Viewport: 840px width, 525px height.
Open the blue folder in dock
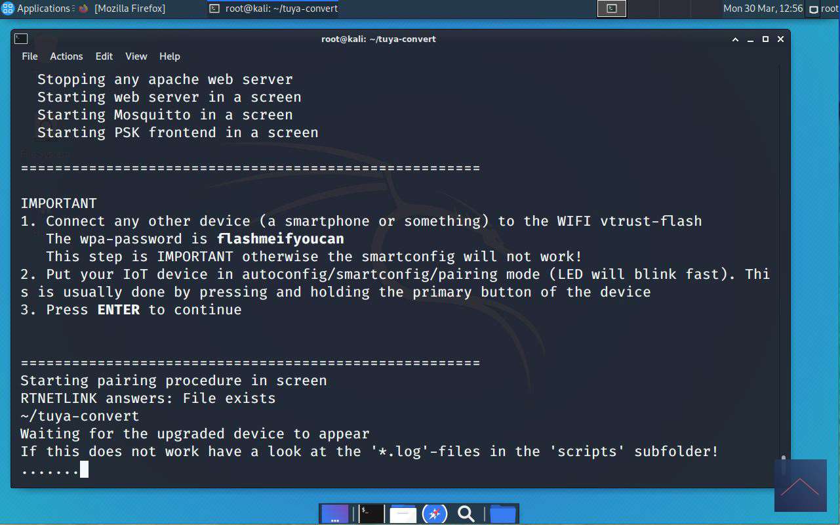click(x=502, y=514)
